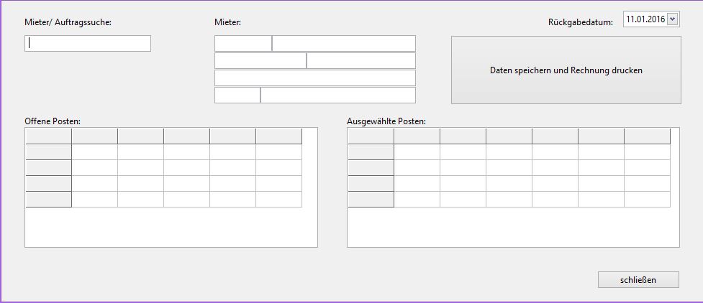Click the second column header in Offene Posten
Image resolution: width=703 pixels, height=303 pixels.
tap(141, 136)
